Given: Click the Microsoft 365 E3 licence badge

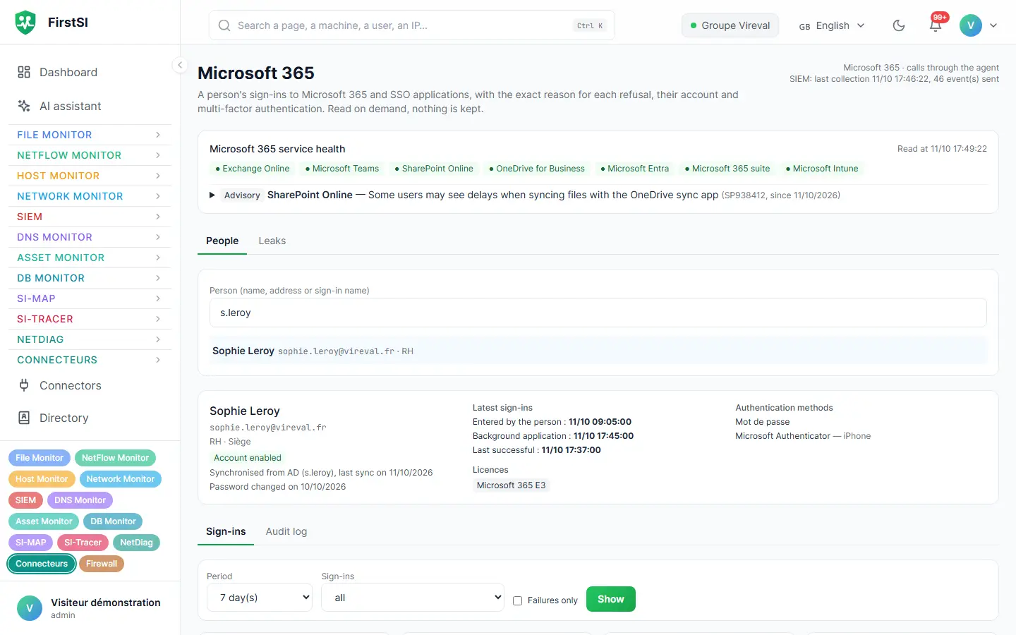Looking at the screenshot, I should [512, 485].
